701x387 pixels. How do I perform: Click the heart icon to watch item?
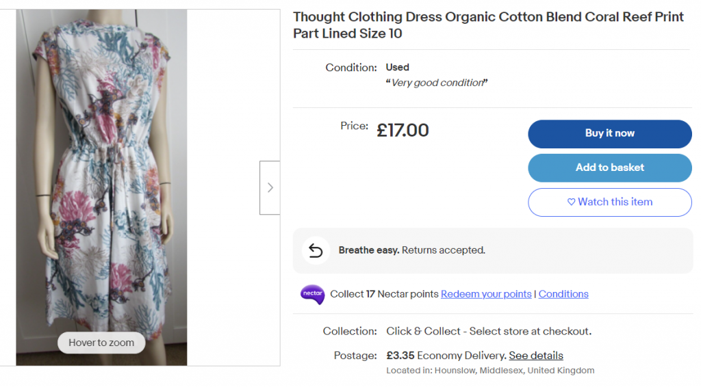pyautogui.click(x=572, y=202)
